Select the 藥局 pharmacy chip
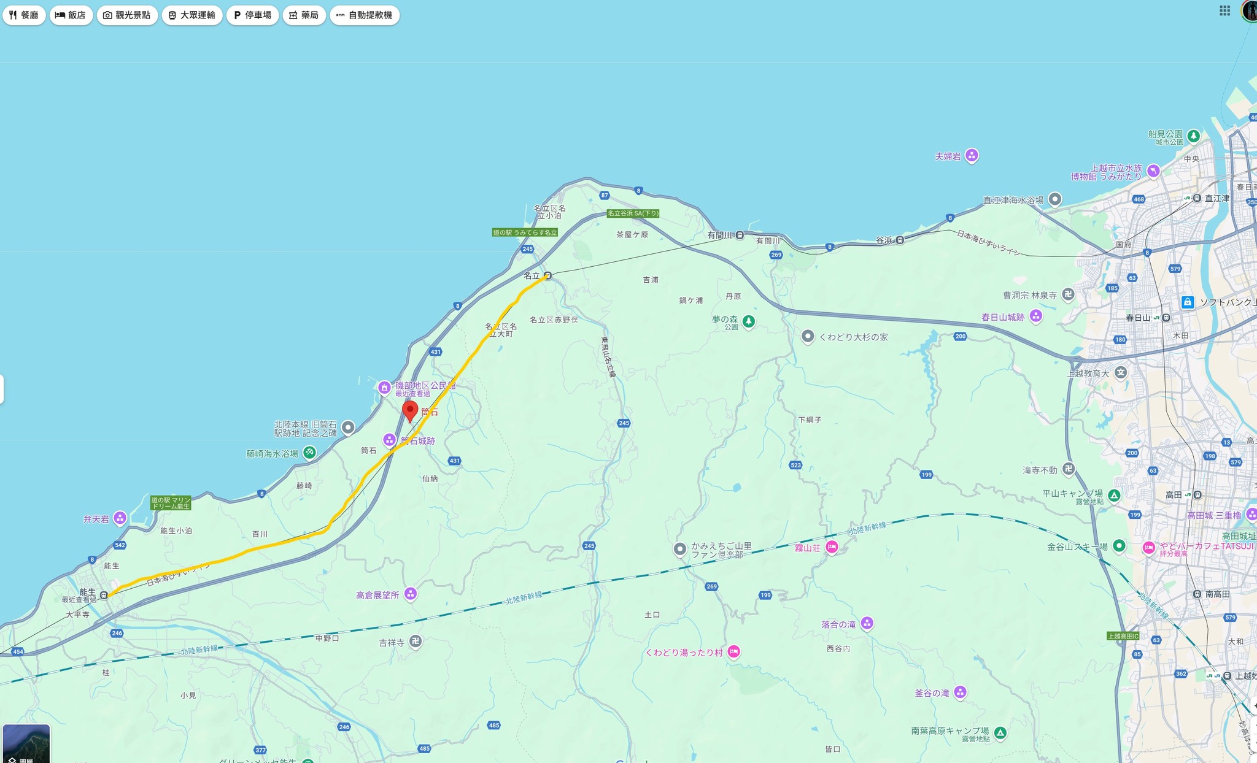The width and height of the screenshot is (1257, 763). (304, 15)
